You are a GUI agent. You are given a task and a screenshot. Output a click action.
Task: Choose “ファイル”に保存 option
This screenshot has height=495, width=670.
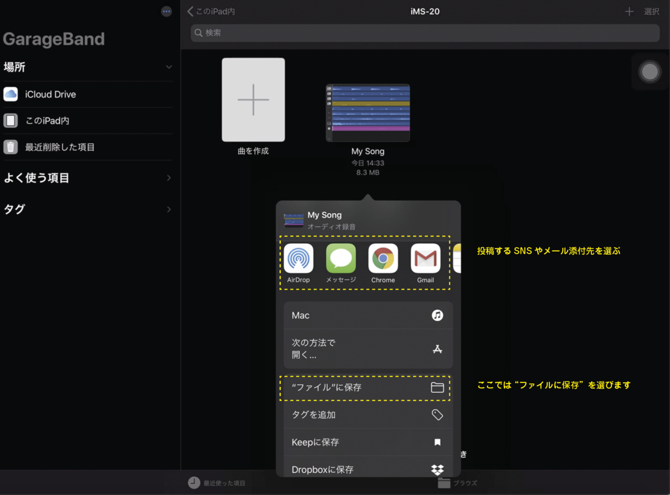(368, 387)
